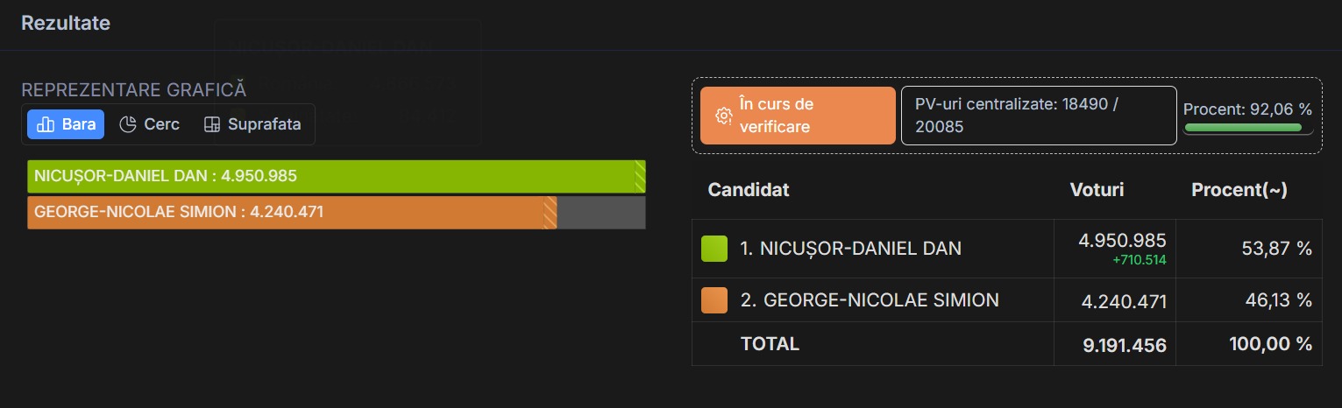This screenshot has width=1342, height=408.
Task: Click the orange George-Nicolae Simion chart bar
Action: point(289,212)
